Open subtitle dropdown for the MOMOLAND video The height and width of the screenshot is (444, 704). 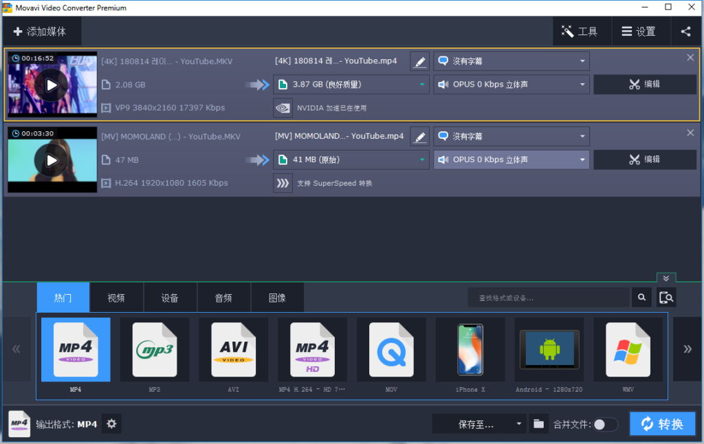coord(511,136)
